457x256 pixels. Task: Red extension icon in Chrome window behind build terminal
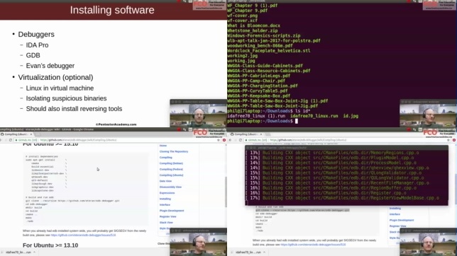tap(454, 140)
